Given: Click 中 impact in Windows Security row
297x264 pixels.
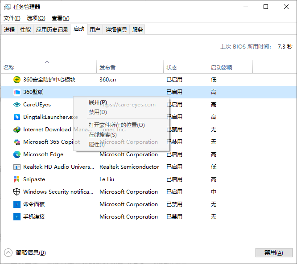Looking at the screenshot, I should pos(214,192).
